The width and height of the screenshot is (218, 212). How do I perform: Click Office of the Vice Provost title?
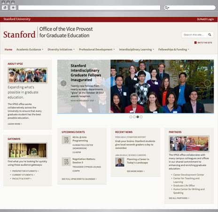pos(66,32)
